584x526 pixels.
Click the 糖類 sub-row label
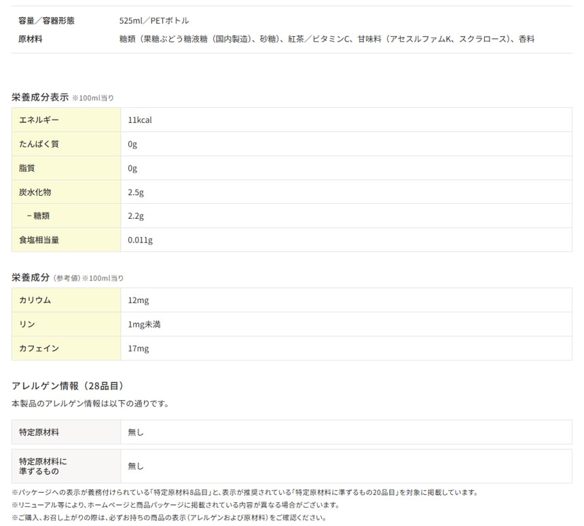[38, 216]
